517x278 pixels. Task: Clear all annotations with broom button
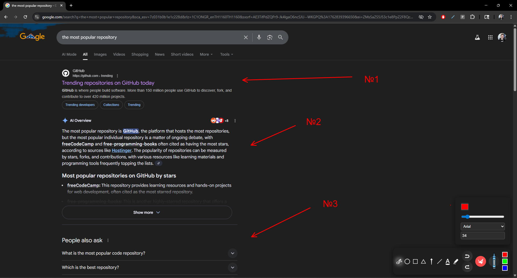[x=481, y=261]
